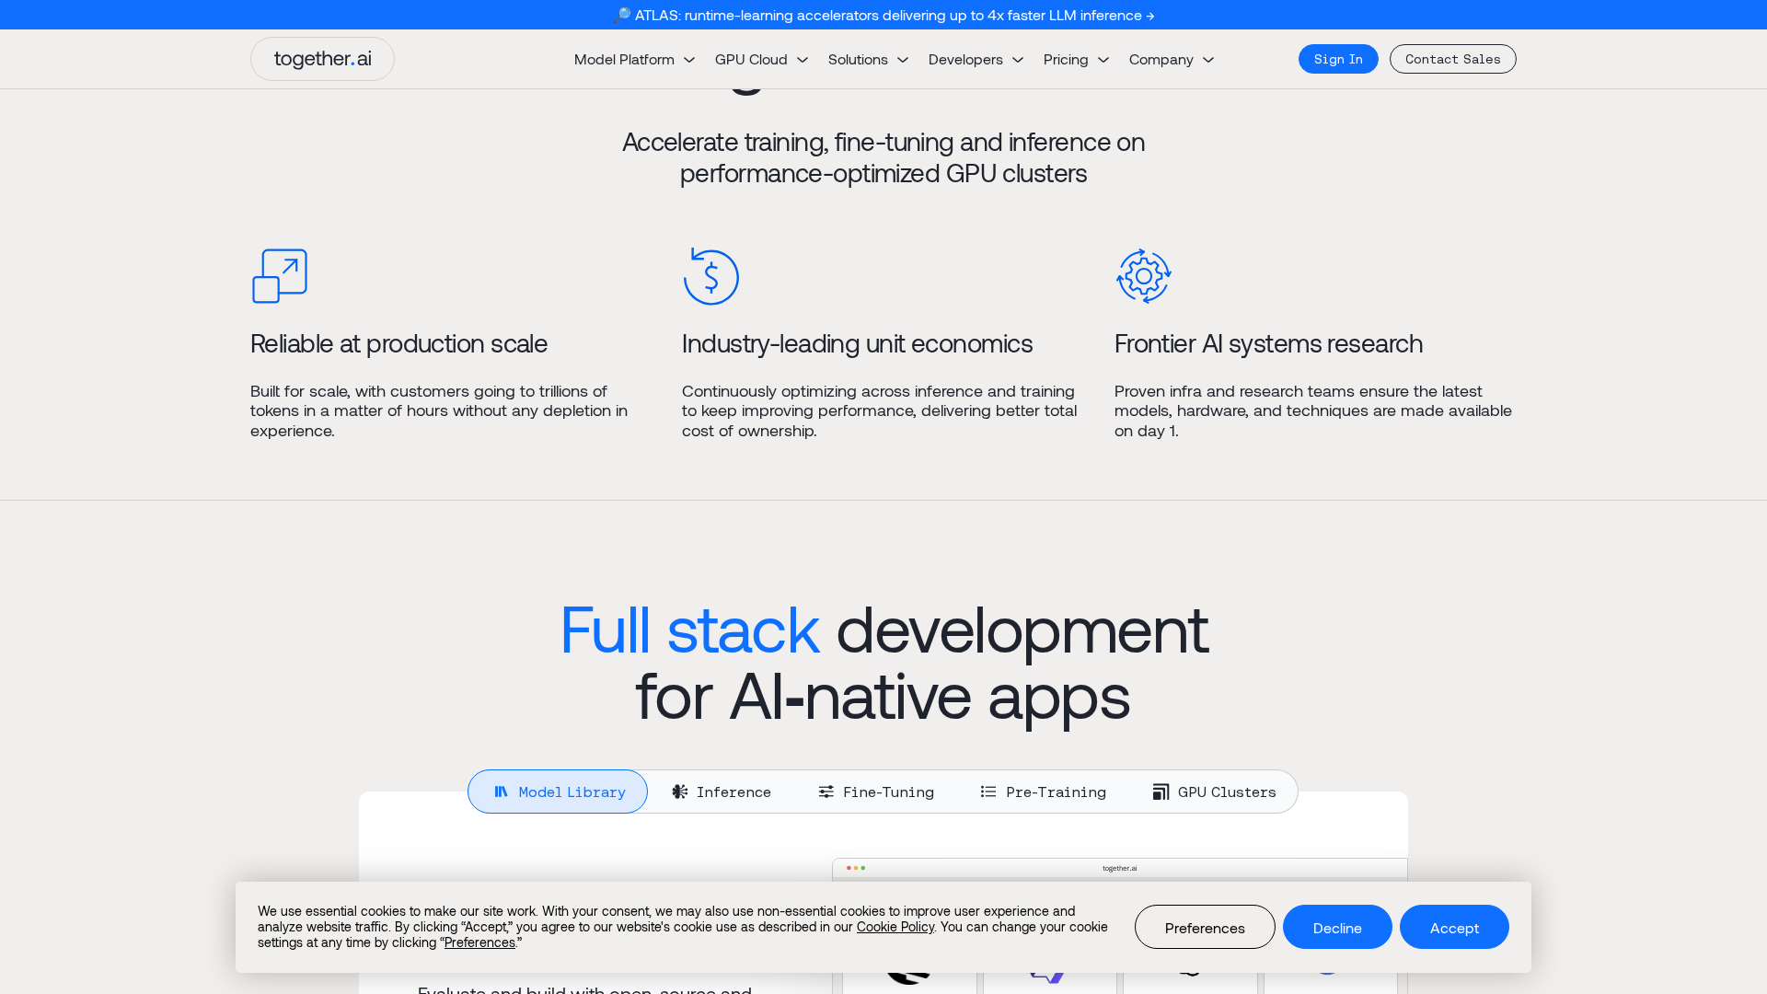1767x994 pixels.
Task: Accept cookies in the consent banner
Action: (1453, 927)
